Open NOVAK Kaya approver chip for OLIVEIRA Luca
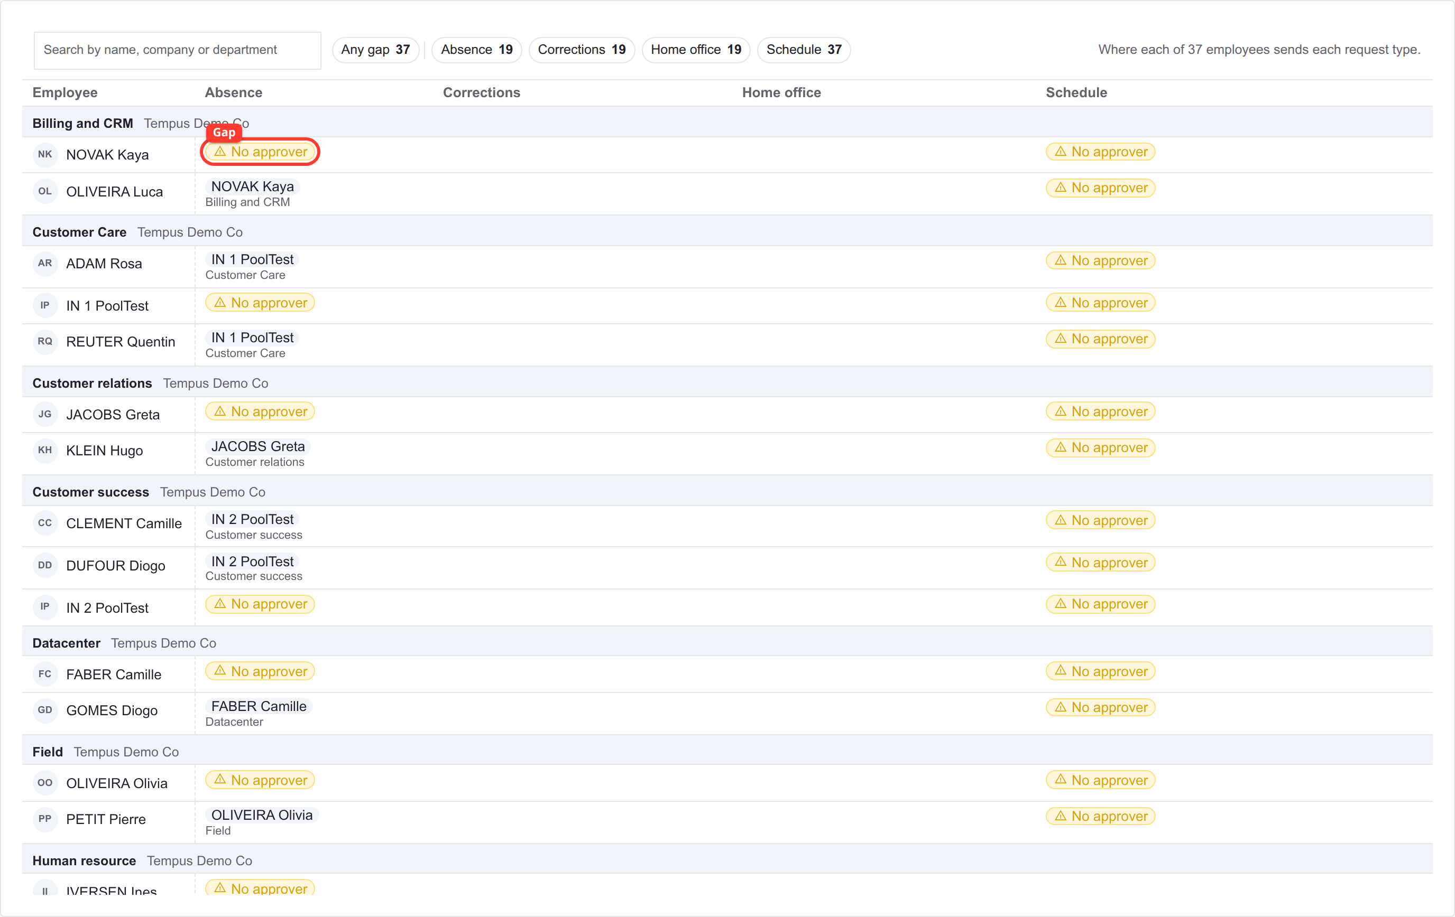1455x917 pixels. click(x=253, y=186)
